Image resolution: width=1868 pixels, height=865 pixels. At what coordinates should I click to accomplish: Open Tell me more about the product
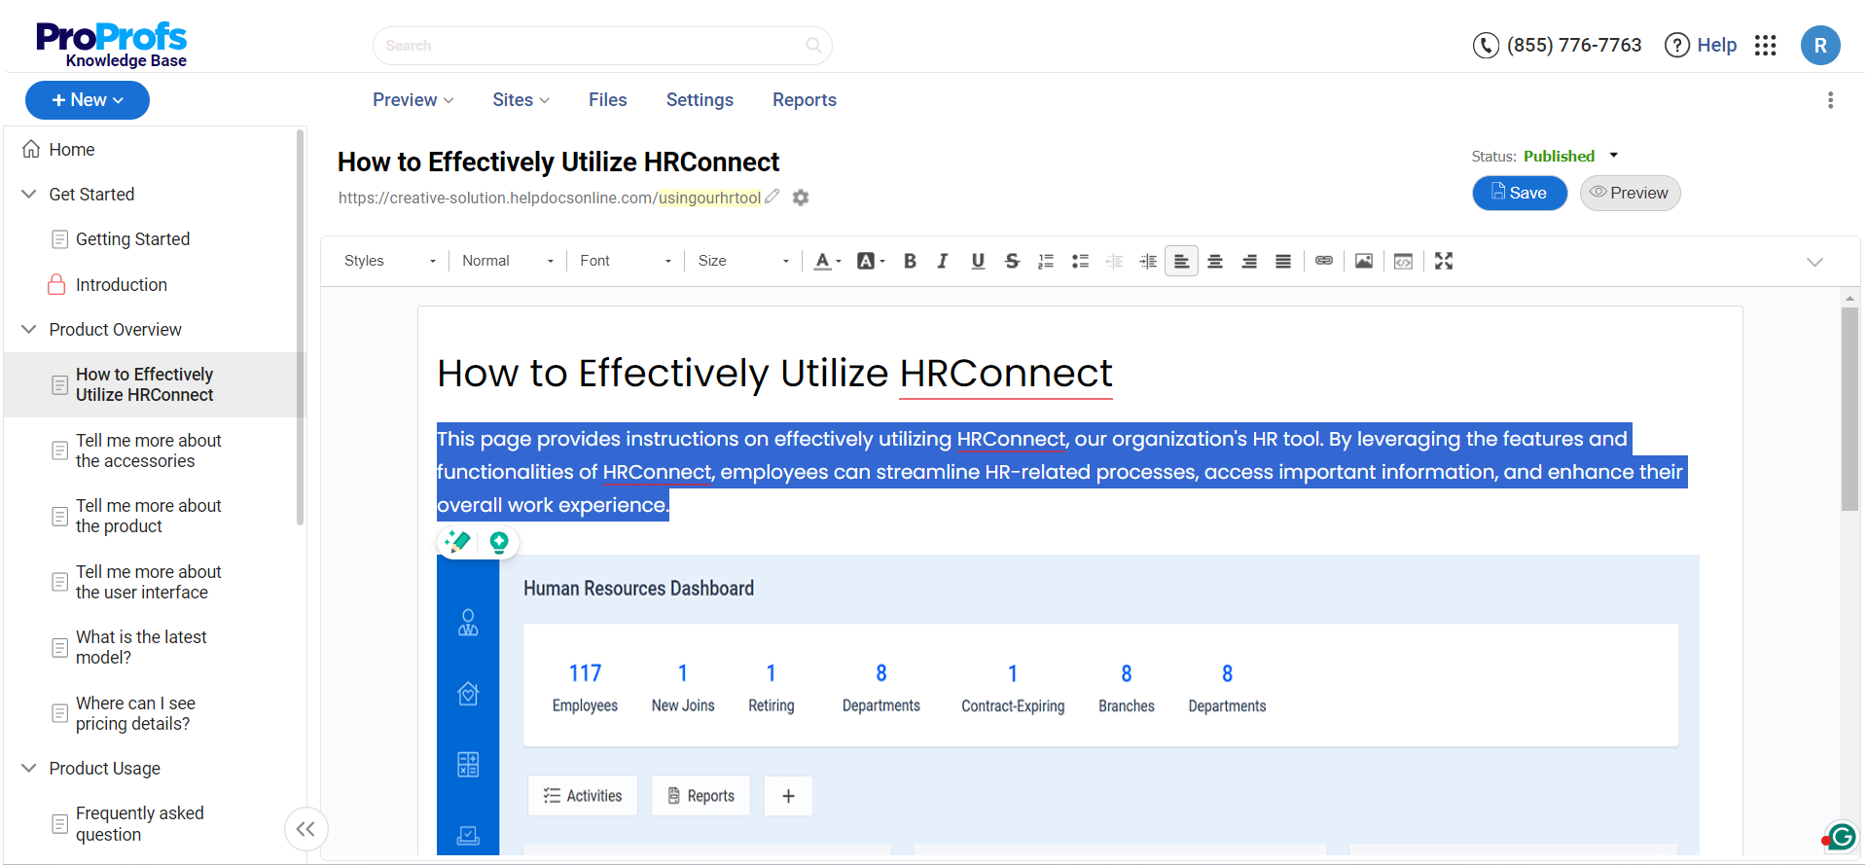tap(148, 516)
